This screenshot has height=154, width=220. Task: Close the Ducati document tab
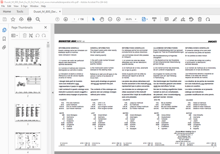coord(60,11)
